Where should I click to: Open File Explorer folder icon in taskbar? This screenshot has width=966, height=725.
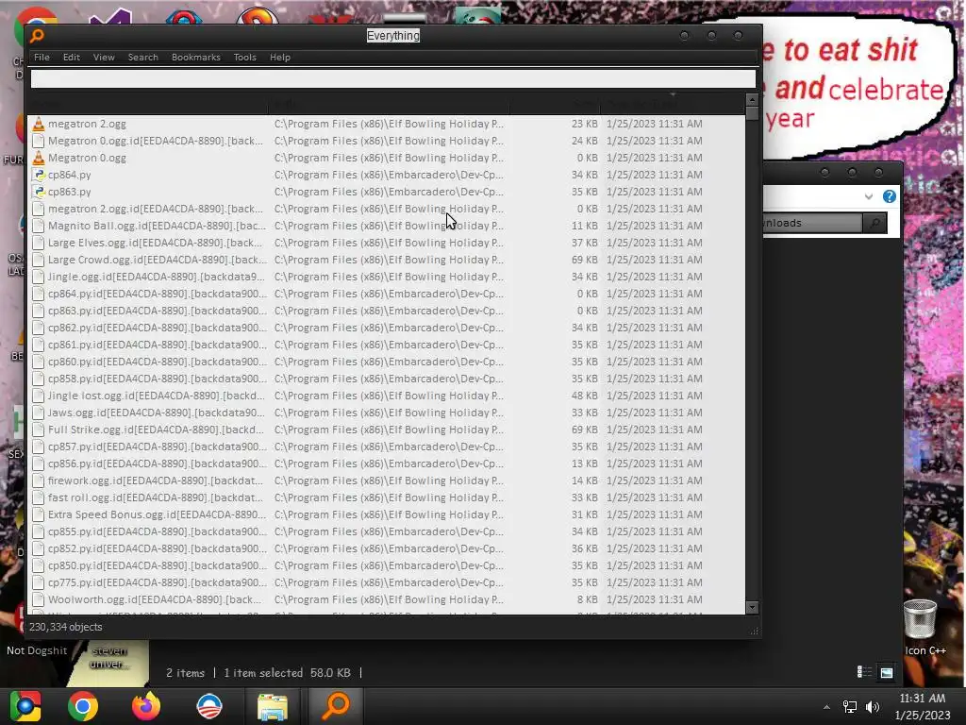point(273,706)
